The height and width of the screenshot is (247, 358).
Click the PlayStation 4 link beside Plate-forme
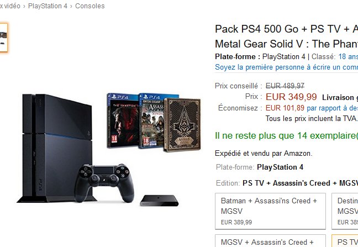click(283, 56)
